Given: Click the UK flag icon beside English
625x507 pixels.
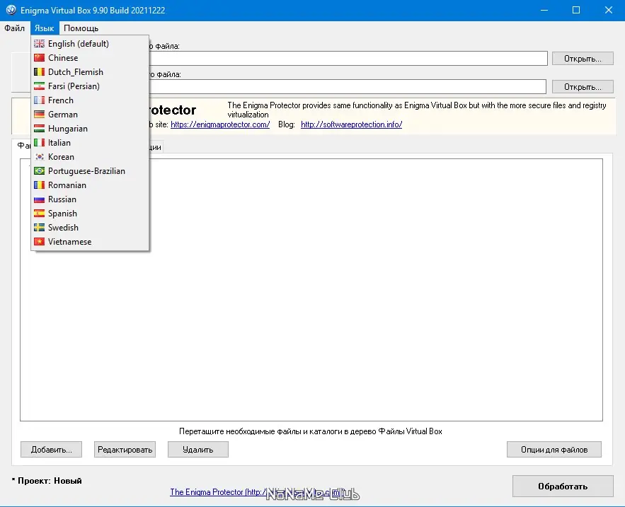Looking at the screenshot, I should click(39, 44).
